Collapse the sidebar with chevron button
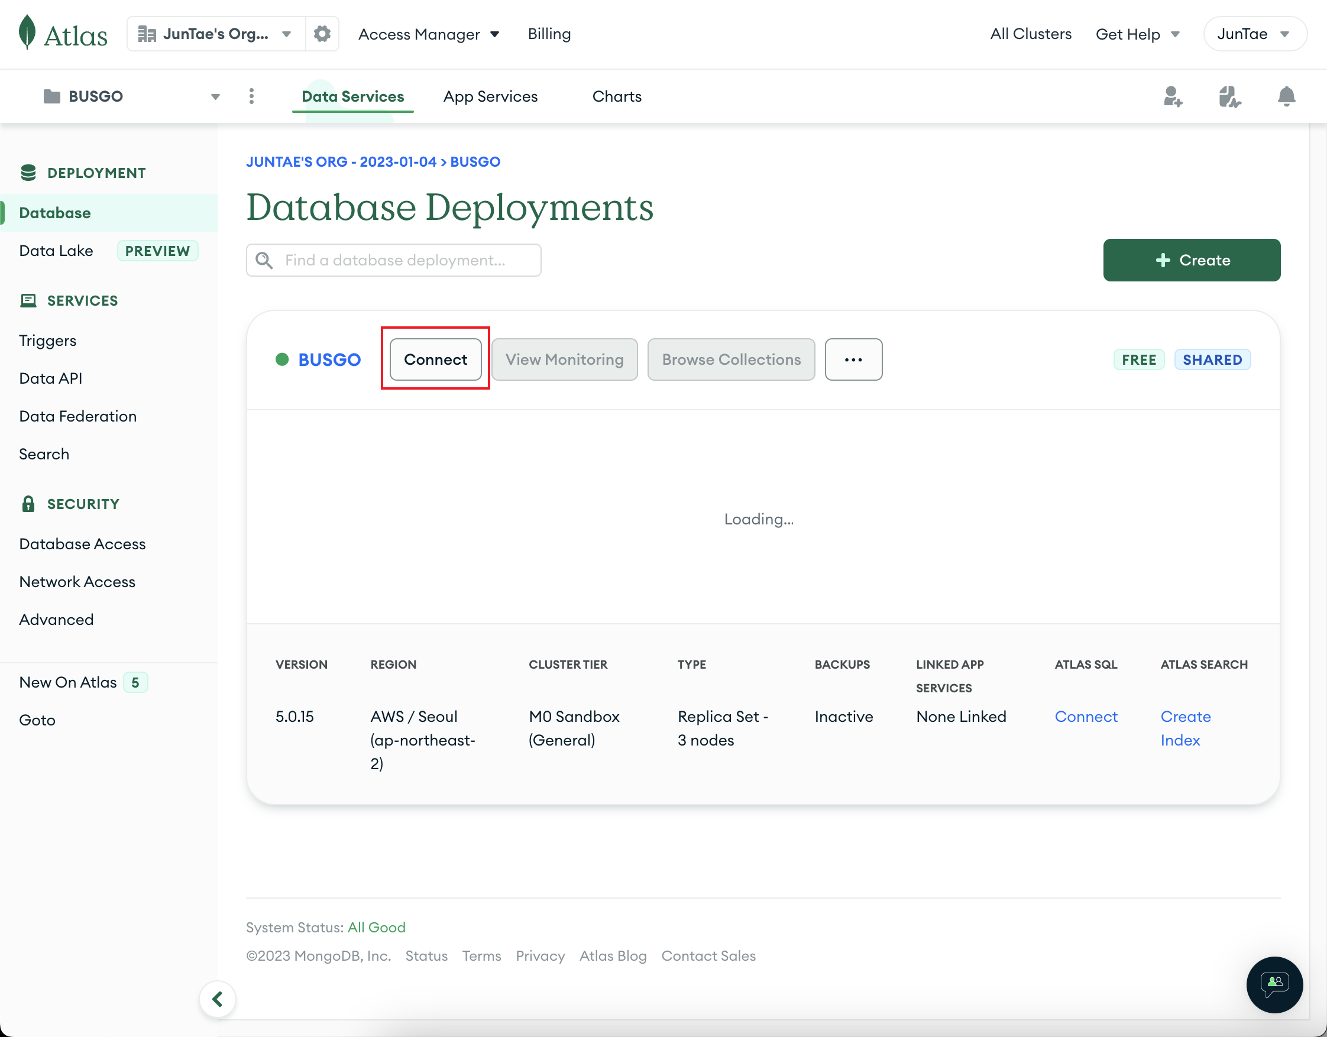 218,998
